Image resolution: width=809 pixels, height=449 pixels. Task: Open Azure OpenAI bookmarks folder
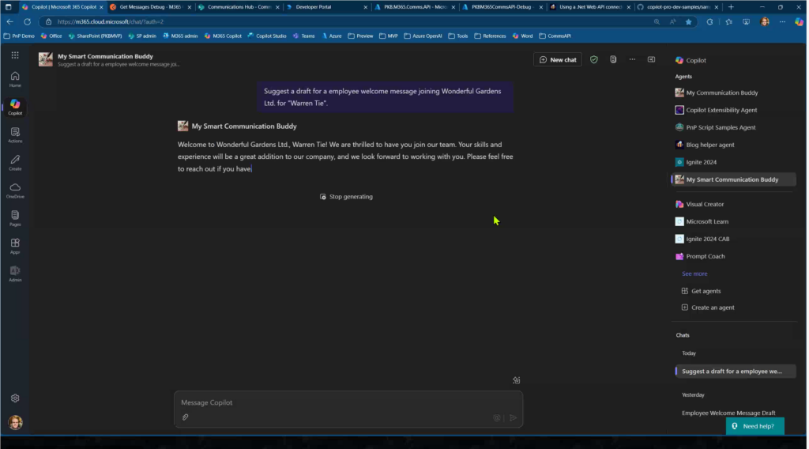pyautogui.click(x=423, y=36)
